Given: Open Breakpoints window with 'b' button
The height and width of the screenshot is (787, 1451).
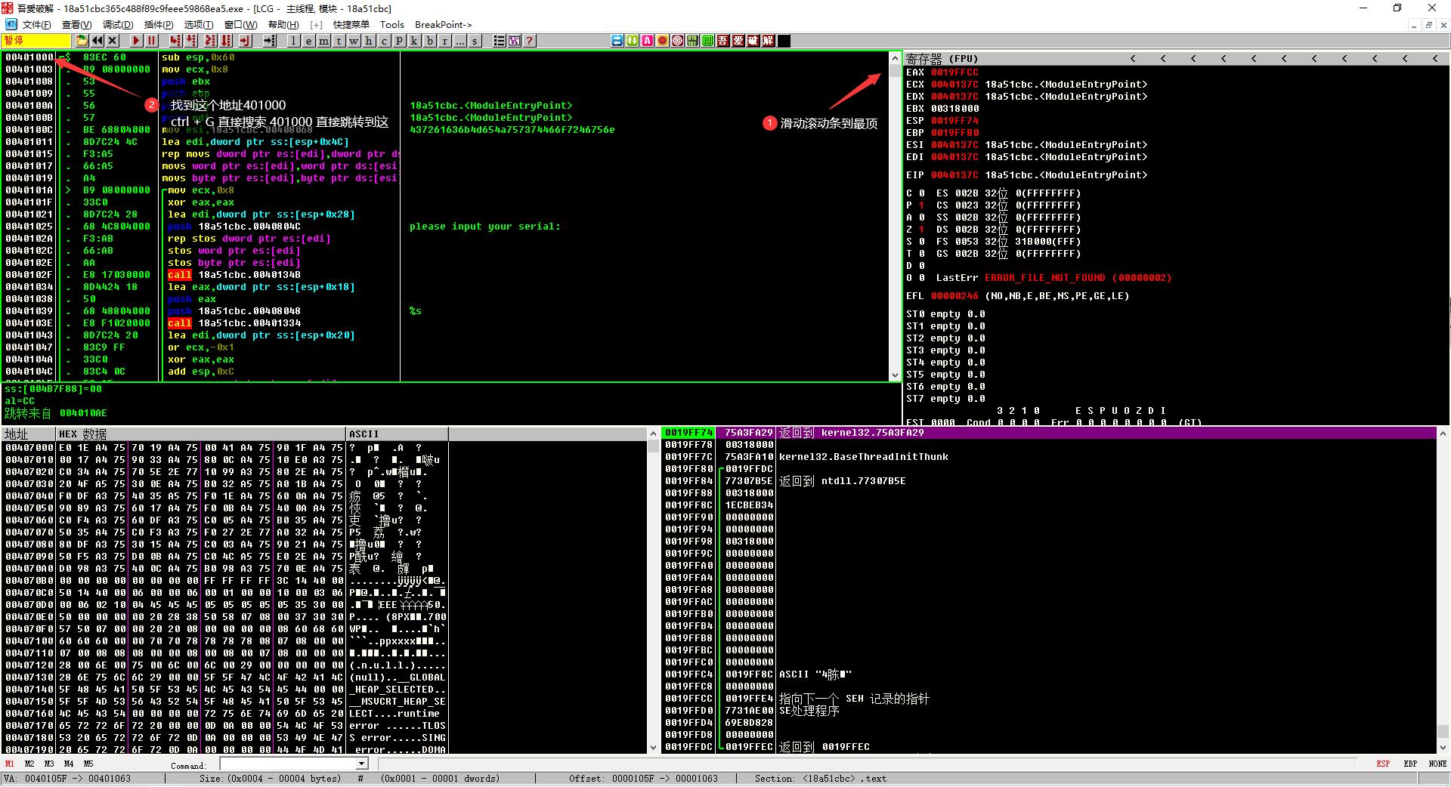Looking at the screenshot, I should coord(430,41).
